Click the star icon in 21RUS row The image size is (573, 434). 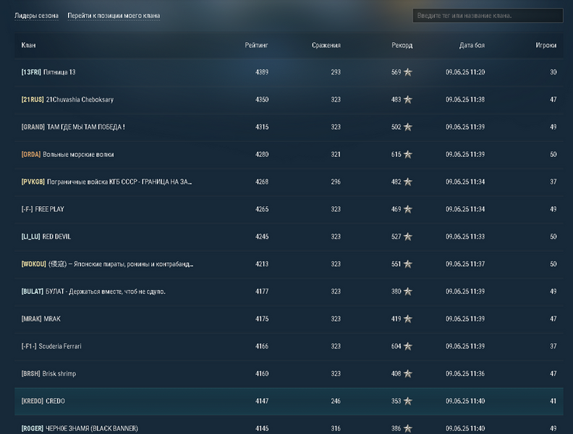(x=408, y=100)
